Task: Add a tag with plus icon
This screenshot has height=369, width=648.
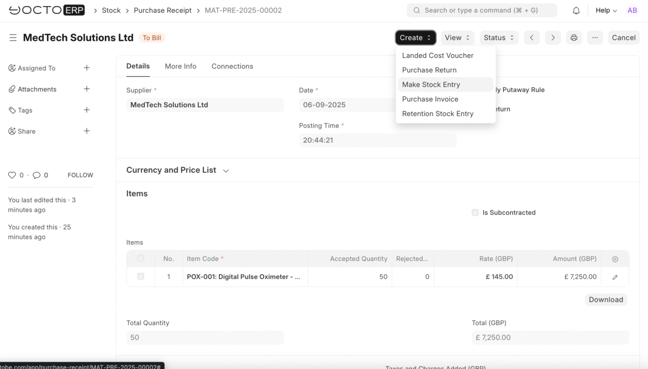Action: tap(87, 110)
